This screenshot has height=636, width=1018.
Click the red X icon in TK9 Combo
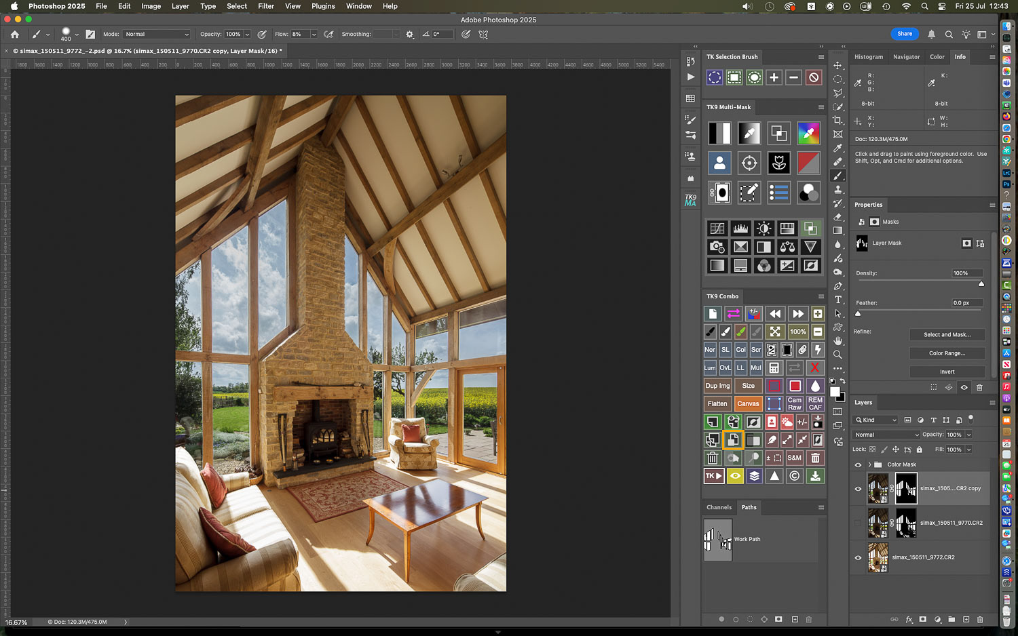click(814, 367)
